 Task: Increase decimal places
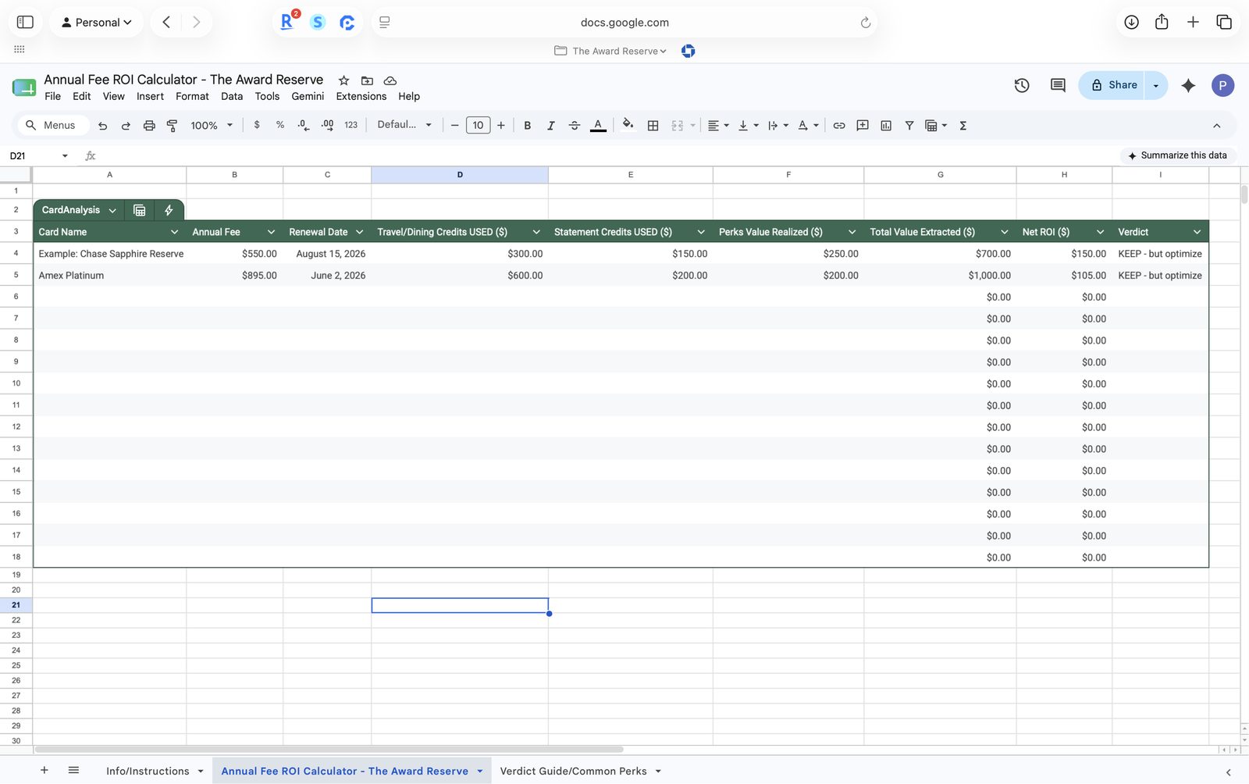click(x=327, y=125)
